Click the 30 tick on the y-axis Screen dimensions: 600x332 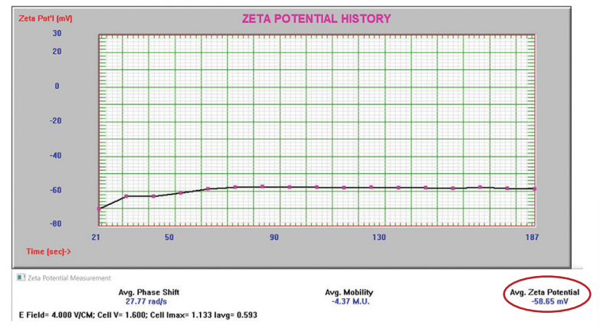tap(57, 34)
